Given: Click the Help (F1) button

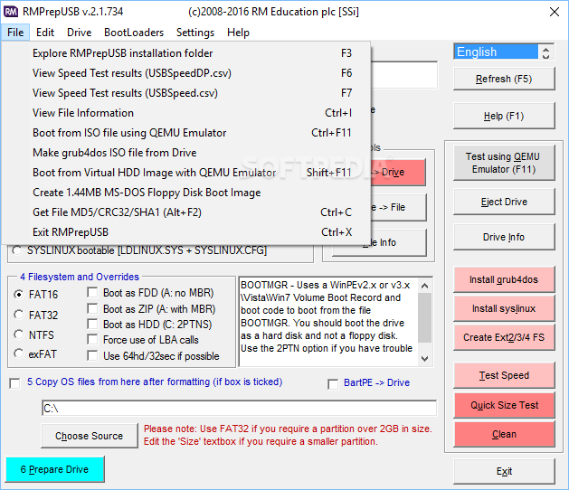Looking at the screenshot, I should click(x=504, y=116).
